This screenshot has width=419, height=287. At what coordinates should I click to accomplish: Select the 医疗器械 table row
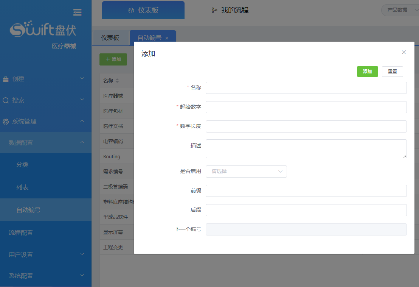[x=117, y=96]
